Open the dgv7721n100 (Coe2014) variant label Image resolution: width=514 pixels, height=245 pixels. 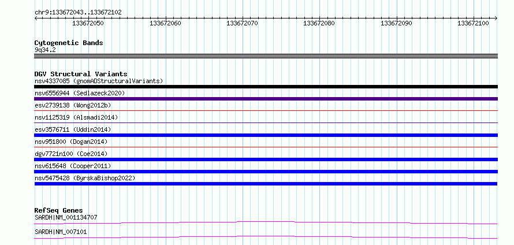point(71,154)
